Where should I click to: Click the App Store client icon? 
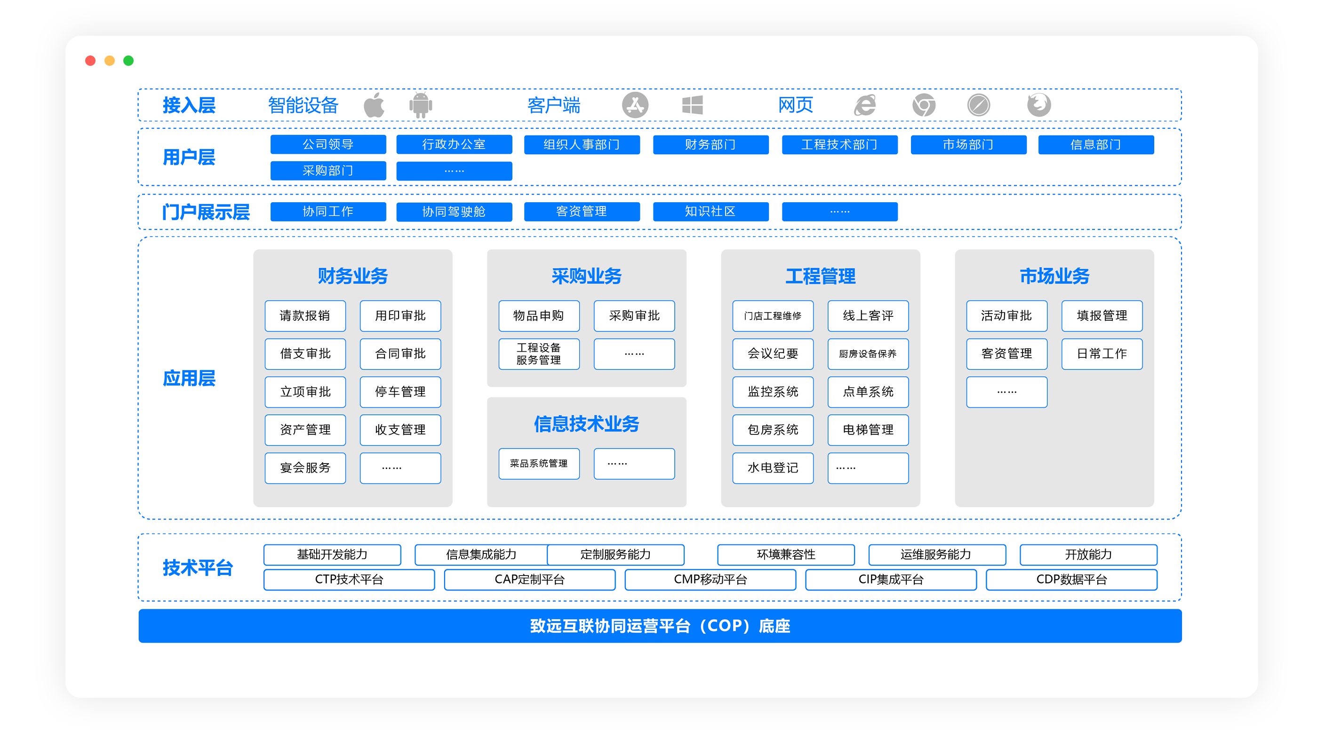[x=635, y=105]
